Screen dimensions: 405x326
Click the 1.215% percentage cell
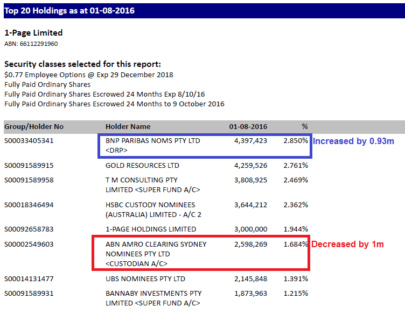click(296, 294)
